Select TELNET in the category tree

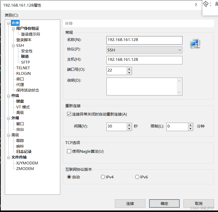pyautogui.click(x=23, y=68)
